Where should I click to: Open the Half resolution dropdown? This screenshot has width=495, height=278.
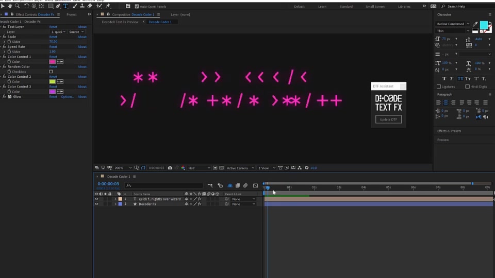(x=199, y=168)
